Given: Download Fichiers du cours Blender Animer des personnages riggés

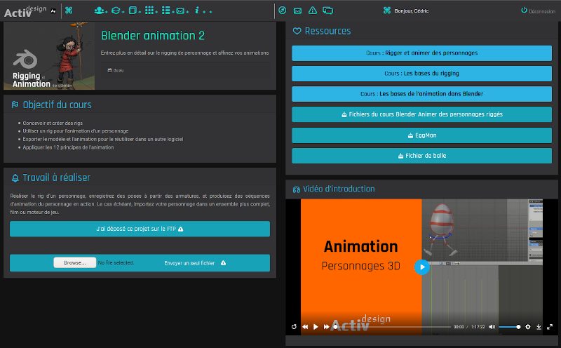Looking at the screenshot, I should (x=422, y=114).
